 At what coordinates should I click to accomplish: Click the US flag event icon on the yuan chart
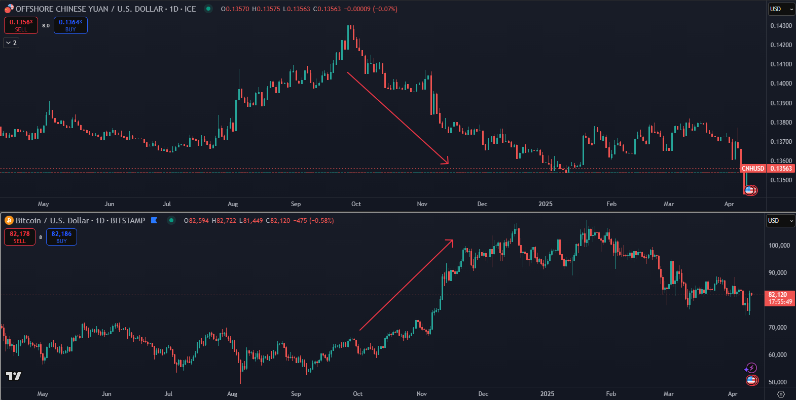coord(750,190)
